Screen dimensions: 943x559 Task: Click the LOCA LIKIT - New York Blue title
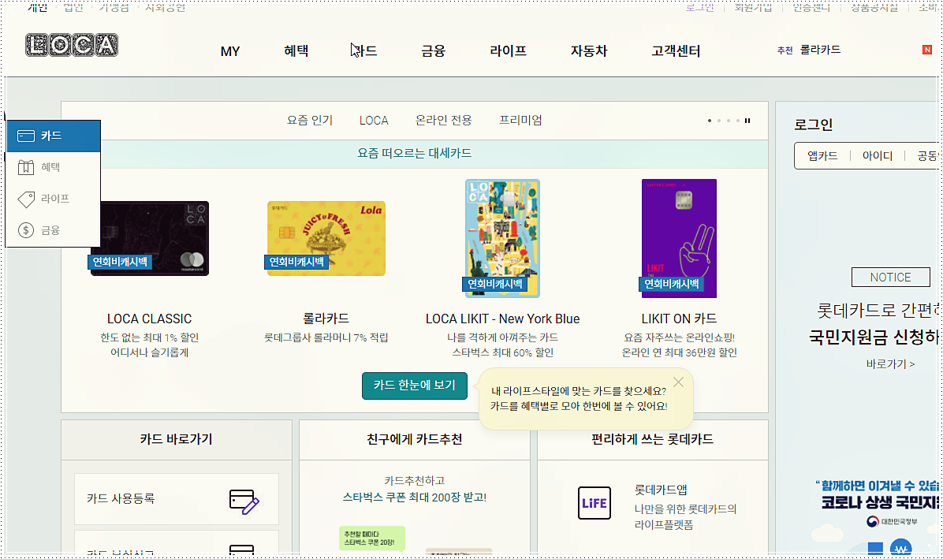pyautogui.click(x=503, y=319)
